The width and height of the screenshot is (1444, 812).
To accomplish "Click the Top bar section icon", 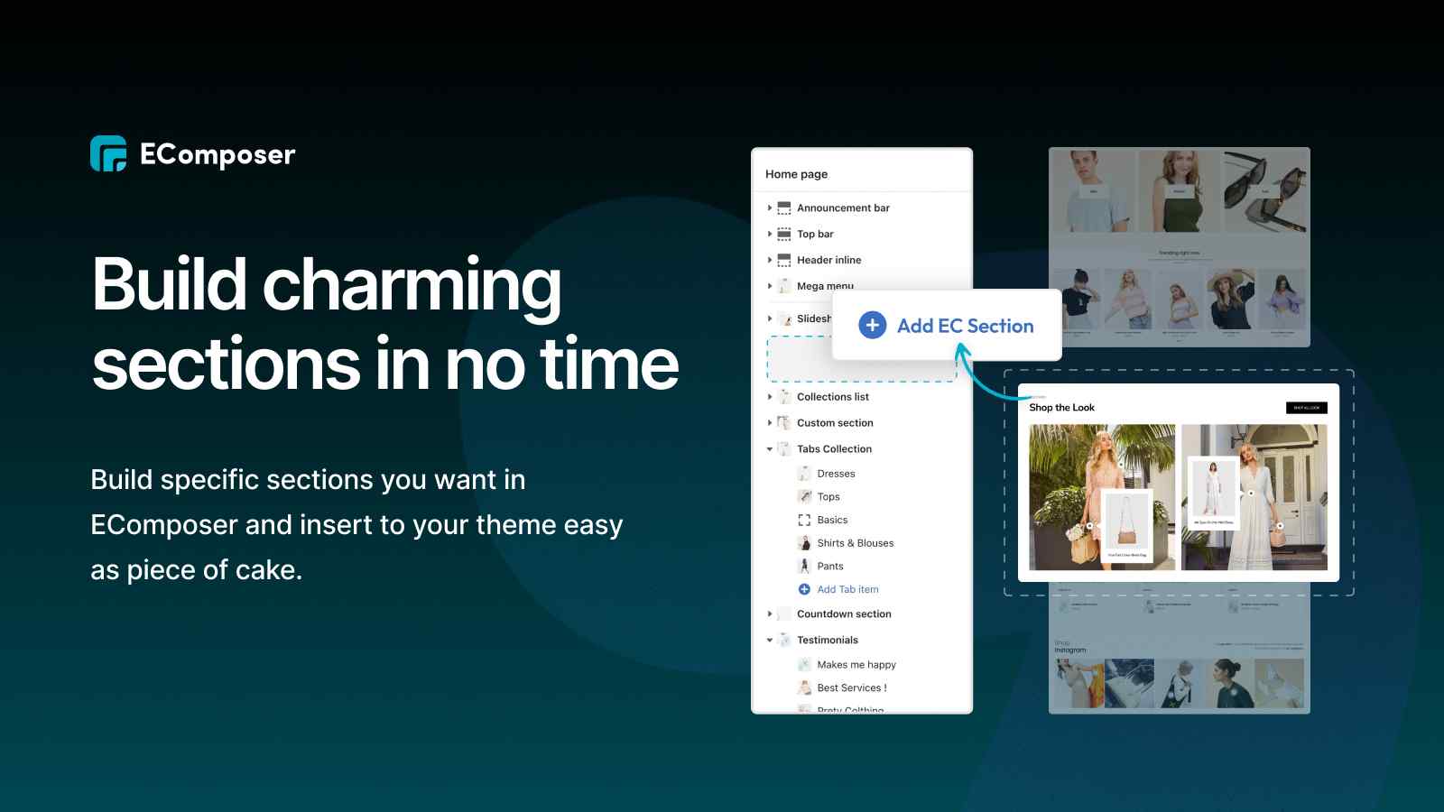I will tap(784, 235).
